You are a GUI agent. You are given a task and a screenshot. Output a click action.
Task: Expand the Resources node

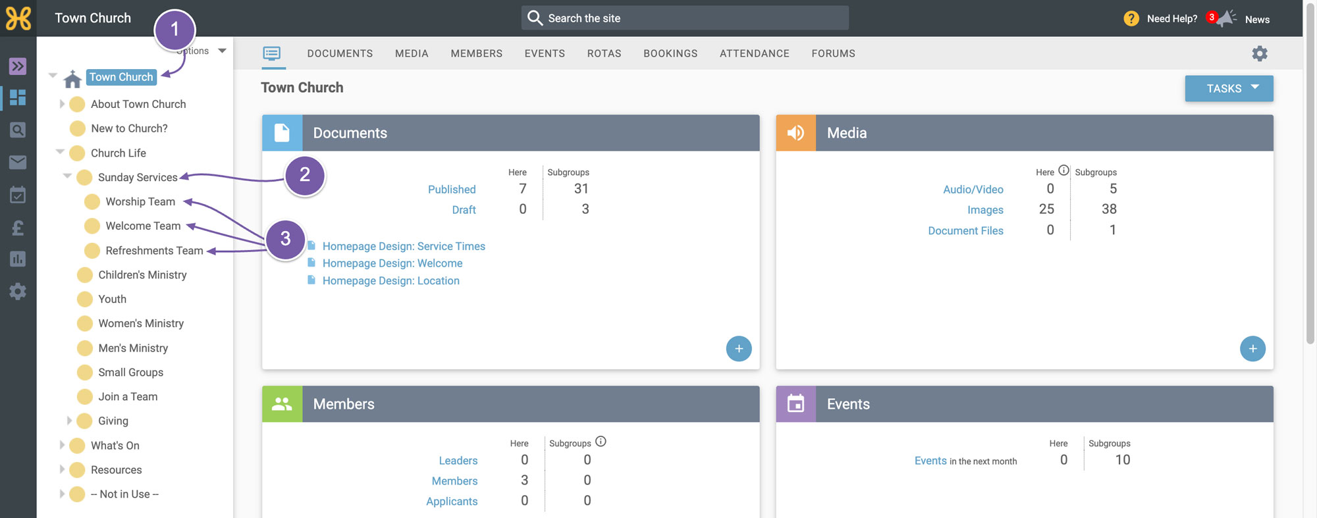click(x=61, y=469)
